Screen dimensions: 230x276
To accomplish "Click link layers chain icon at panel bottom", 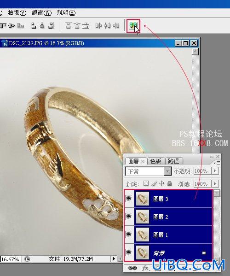I will 132,268.
